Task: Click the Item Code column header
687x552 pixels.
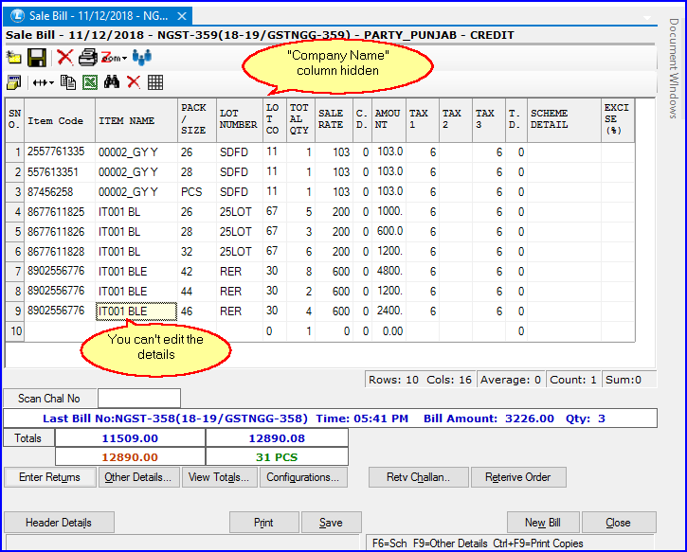Action: (60, 120)
